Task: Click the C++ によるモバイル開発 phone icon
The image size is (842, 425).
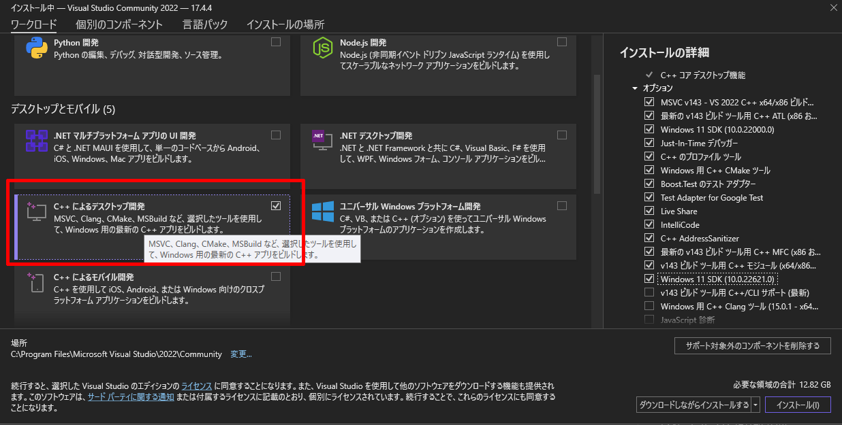Action: pos(36,282)
